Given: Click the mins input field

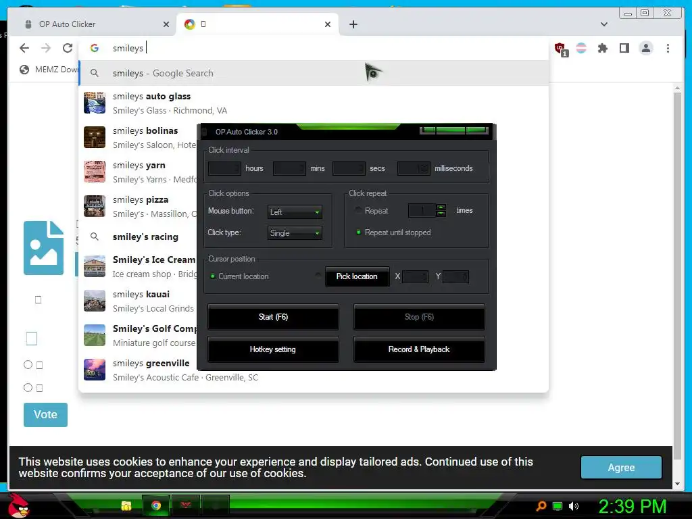Looking at the screenshot, I should pos(289,168).
